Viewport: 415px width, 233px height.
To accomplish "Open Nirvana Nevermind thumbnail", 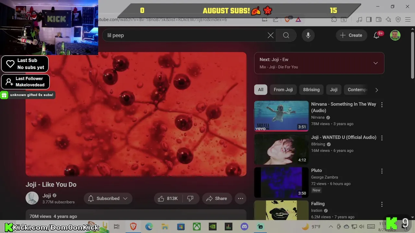I will pos(281,116).
